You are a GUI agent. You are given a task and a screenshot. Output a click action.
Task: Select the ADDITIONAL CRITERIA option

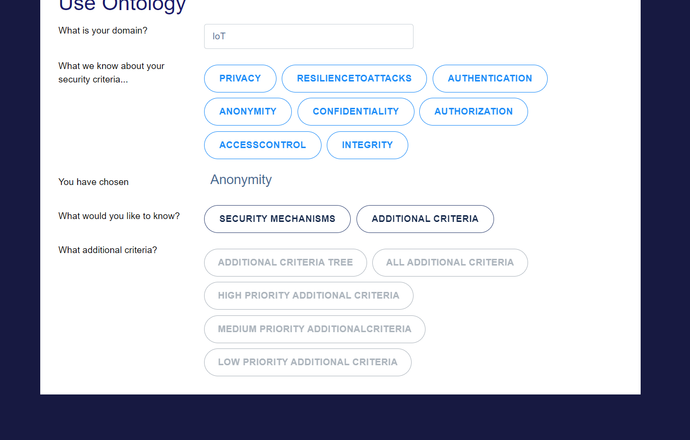tap(425, 219)
